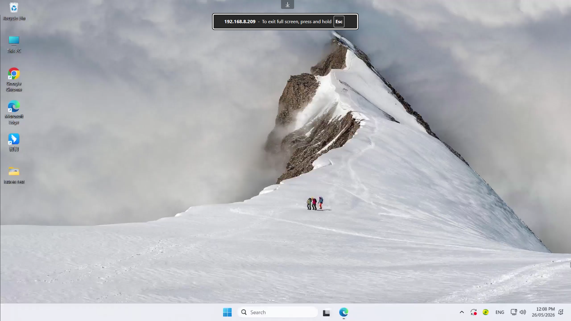The width and height of the screenshot is (571, 321).
Task: Click the download arrow tab at top
Action: click(x=287, y=4)
